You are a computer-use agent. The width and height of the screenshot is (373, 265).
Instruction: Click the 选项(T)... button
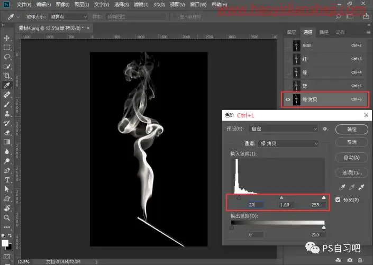click(352, 173)
